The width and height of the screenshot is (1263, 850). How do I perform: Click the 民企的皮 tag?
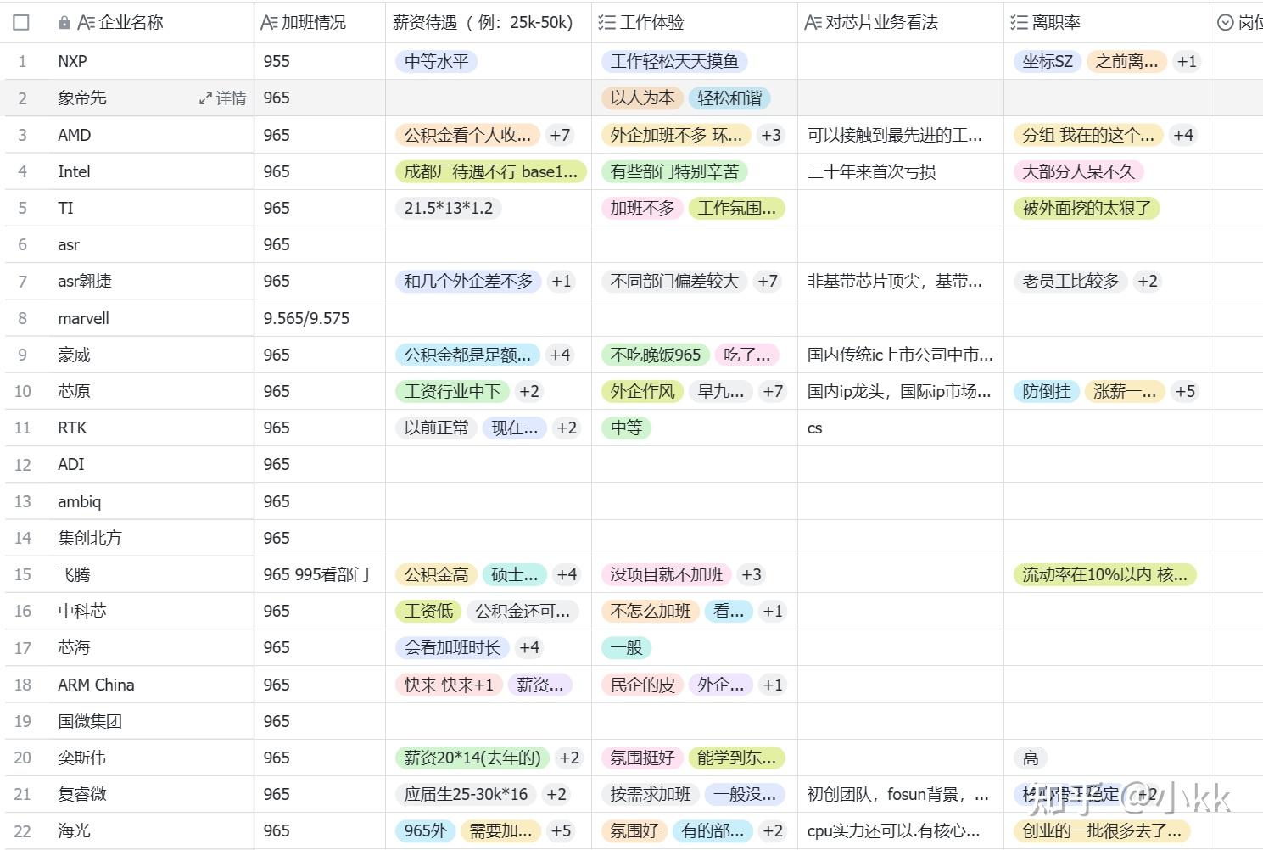pyautogui.click(x=642, y=685)
